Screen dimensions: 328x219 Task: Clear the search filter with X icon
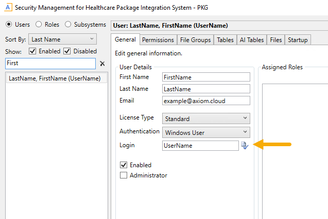[x=102, y=64]
